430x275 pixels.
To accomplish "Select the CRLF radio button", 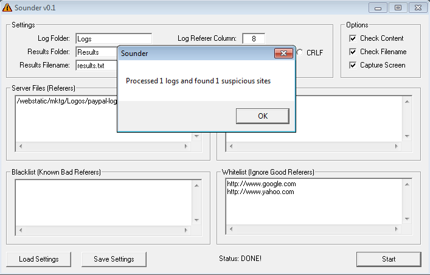I will (300, 52).
